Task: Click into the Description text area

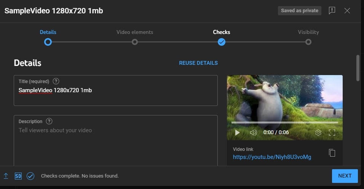Action: coord(116,141)
